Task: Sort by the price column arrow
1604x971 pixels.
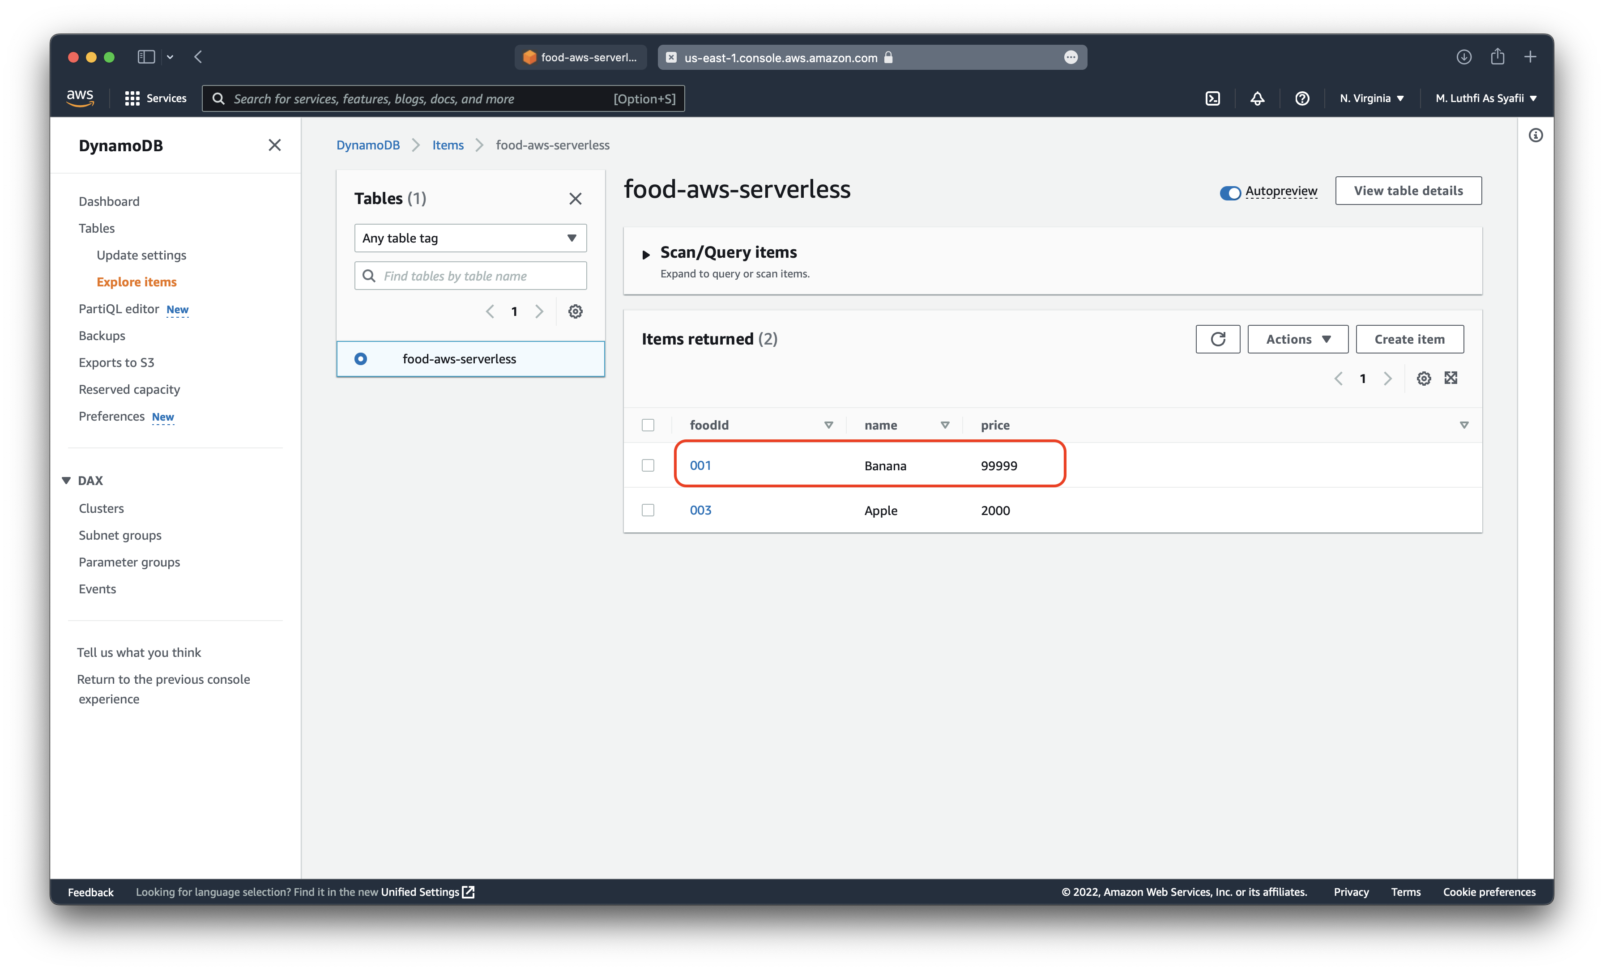Action: (1463, 425)
